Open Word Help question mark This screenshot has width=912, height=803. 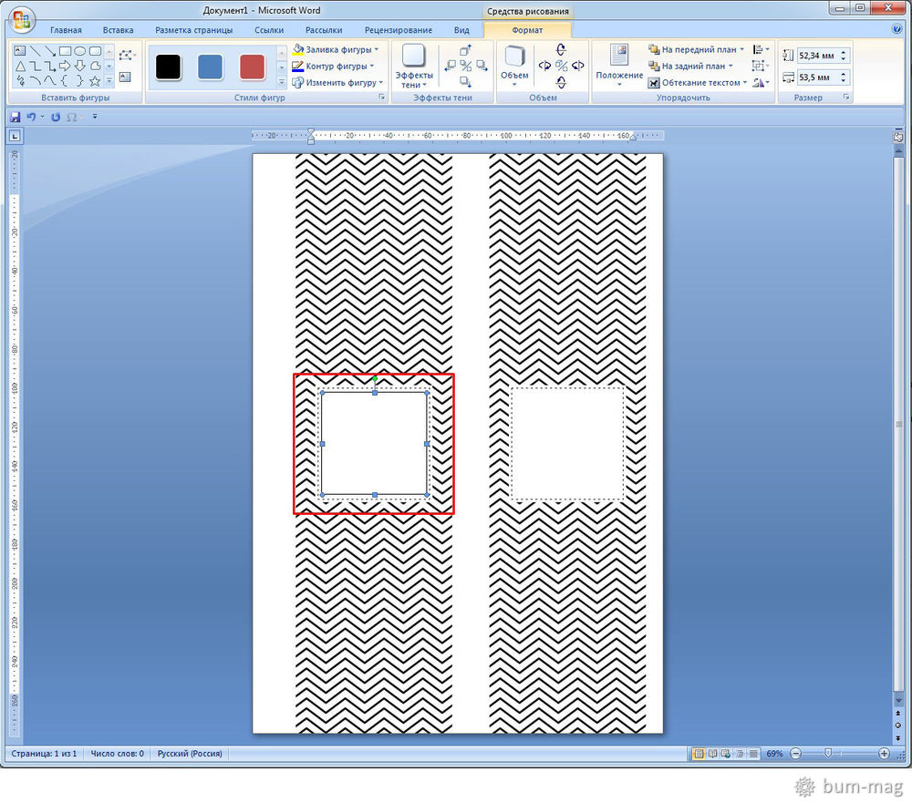[x=896, y=29]
